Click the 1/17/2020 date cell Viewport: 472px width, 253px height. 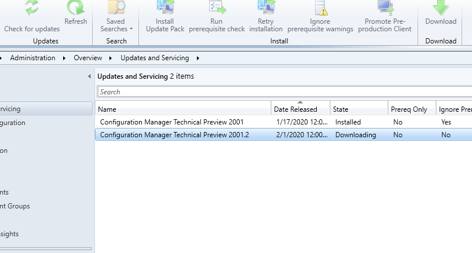(302, 122)
